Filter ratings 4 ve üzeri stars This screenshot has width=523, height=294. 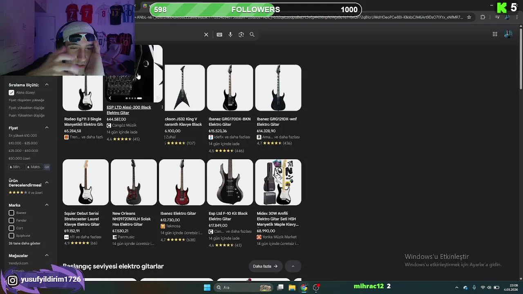pyautogui.click(x=25, y=193)
